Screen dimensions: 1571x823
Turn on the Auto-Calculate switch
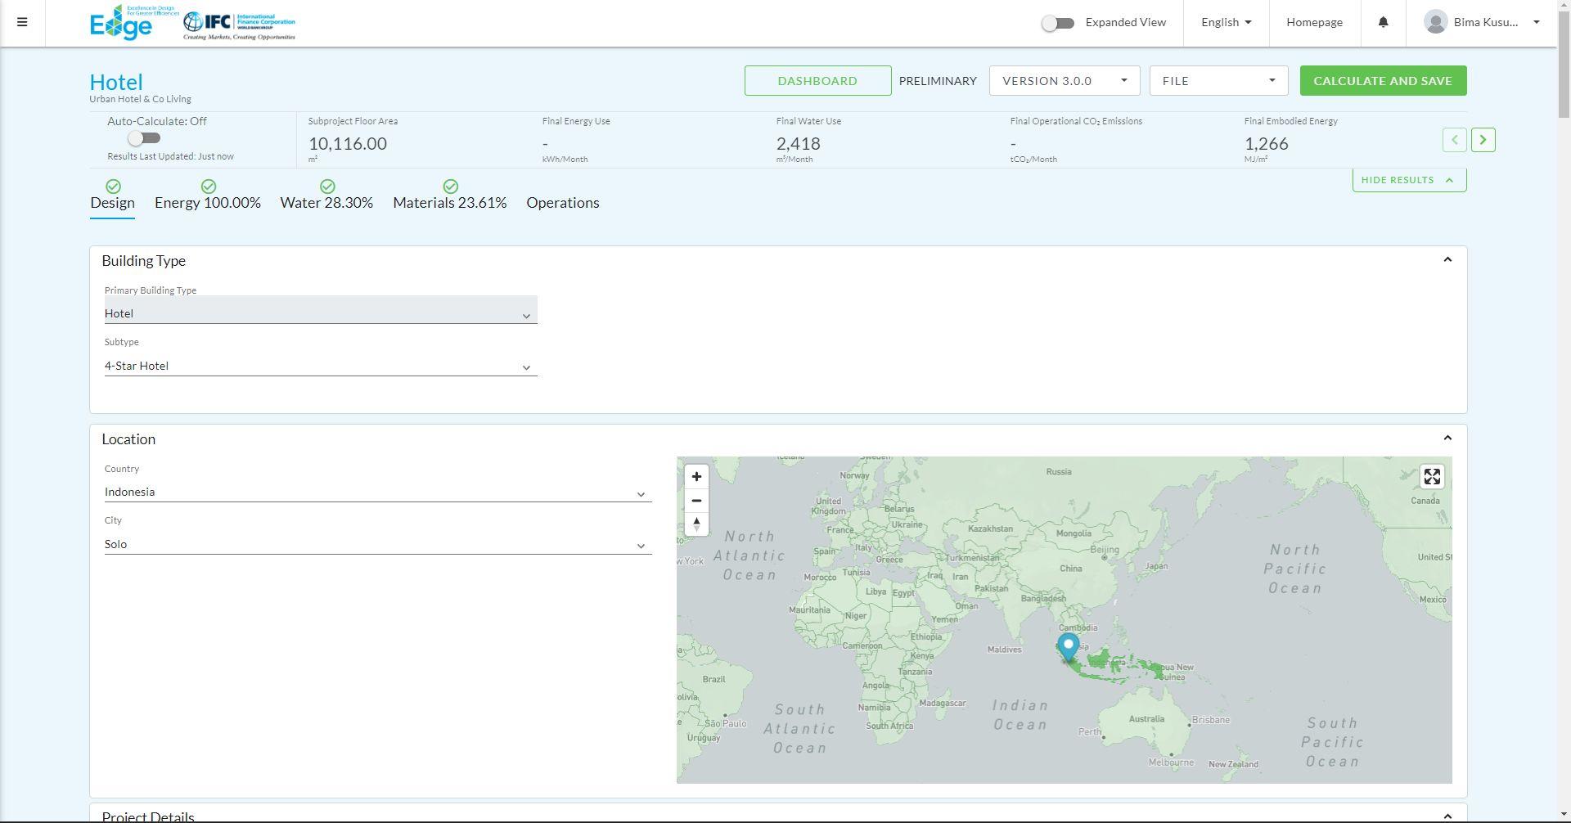144,138
